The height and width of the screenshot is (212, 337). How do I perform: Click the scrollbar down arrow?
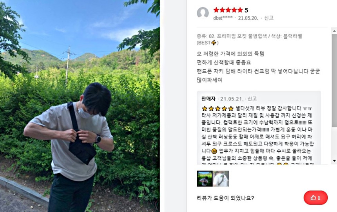point(334,161)
